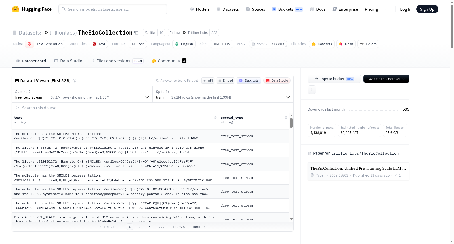Open collapsed sidebar handle at left edge
454x244 pixels.
[1, 78]
